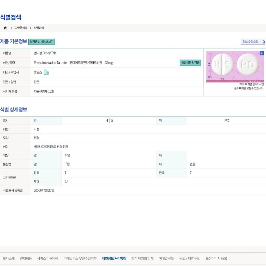Open 광고 / 제휴 문의 footer link

coord(190,258)
